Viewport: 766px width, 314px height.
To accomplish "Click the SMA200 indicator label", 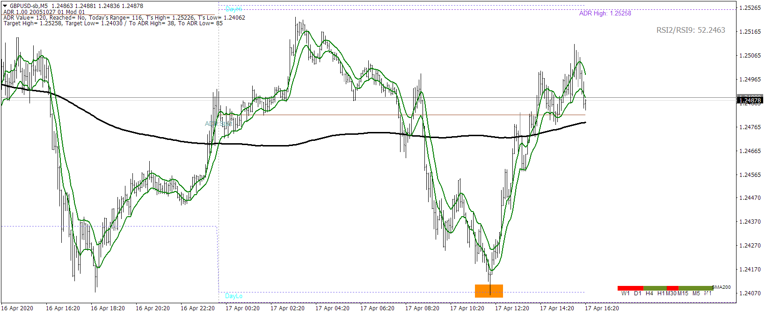I will (x=722, y=287).
